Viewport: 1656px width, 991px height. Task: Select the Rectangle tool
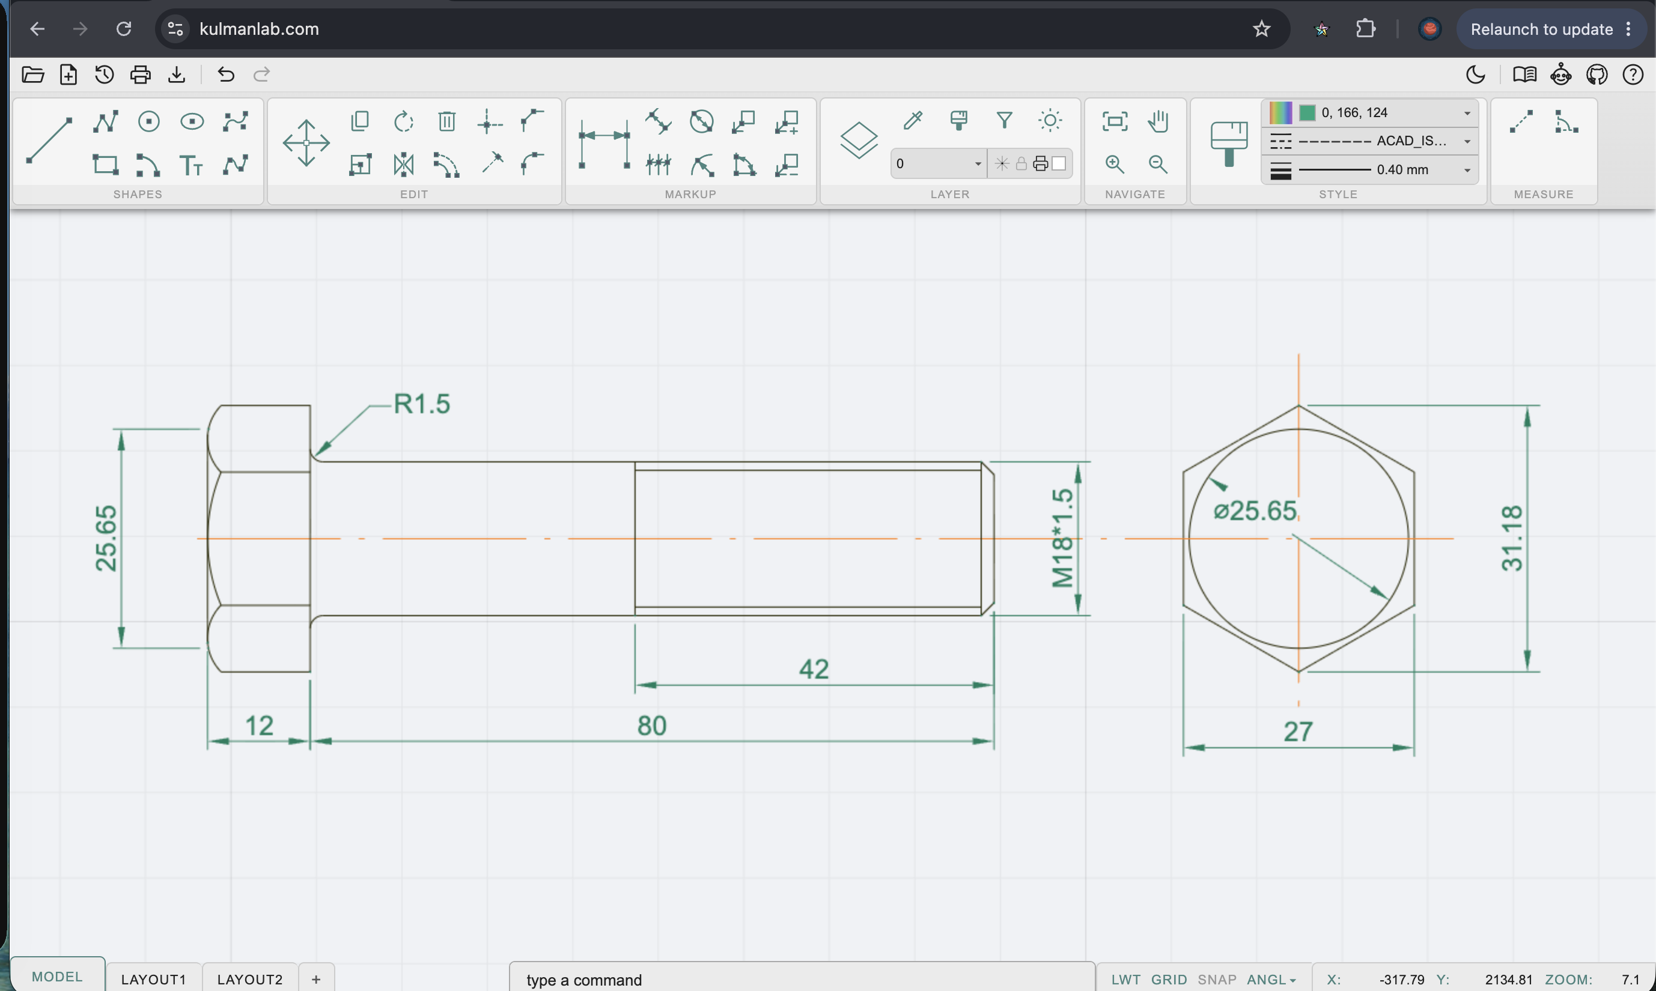point(106,165)
